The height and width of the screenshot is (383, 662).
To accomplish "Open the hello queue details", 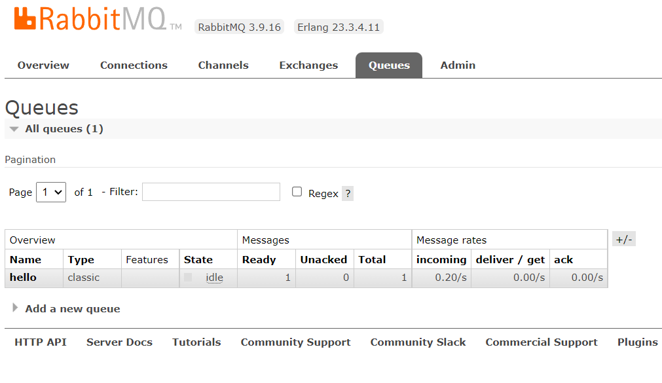I will click(23, 278).
